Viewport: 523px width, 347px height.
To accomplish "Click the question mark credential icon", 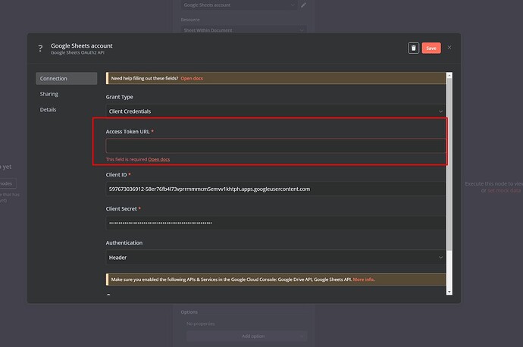I will point(40,48).
